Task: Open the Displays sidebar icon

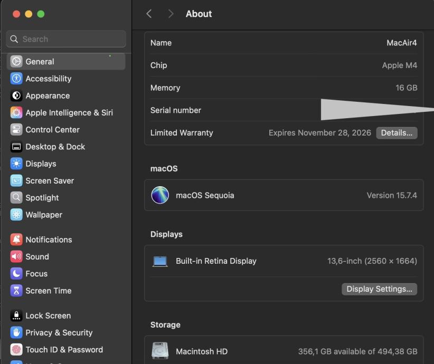Action: pos(16,164)
